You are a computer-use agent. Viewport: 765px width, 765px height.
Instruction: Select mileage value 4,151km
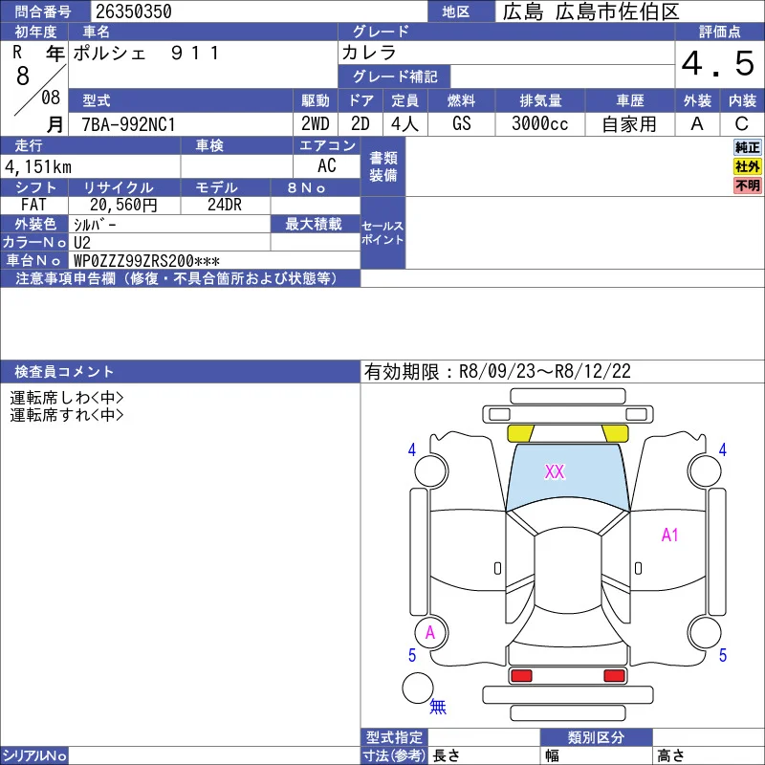(38, 166)
